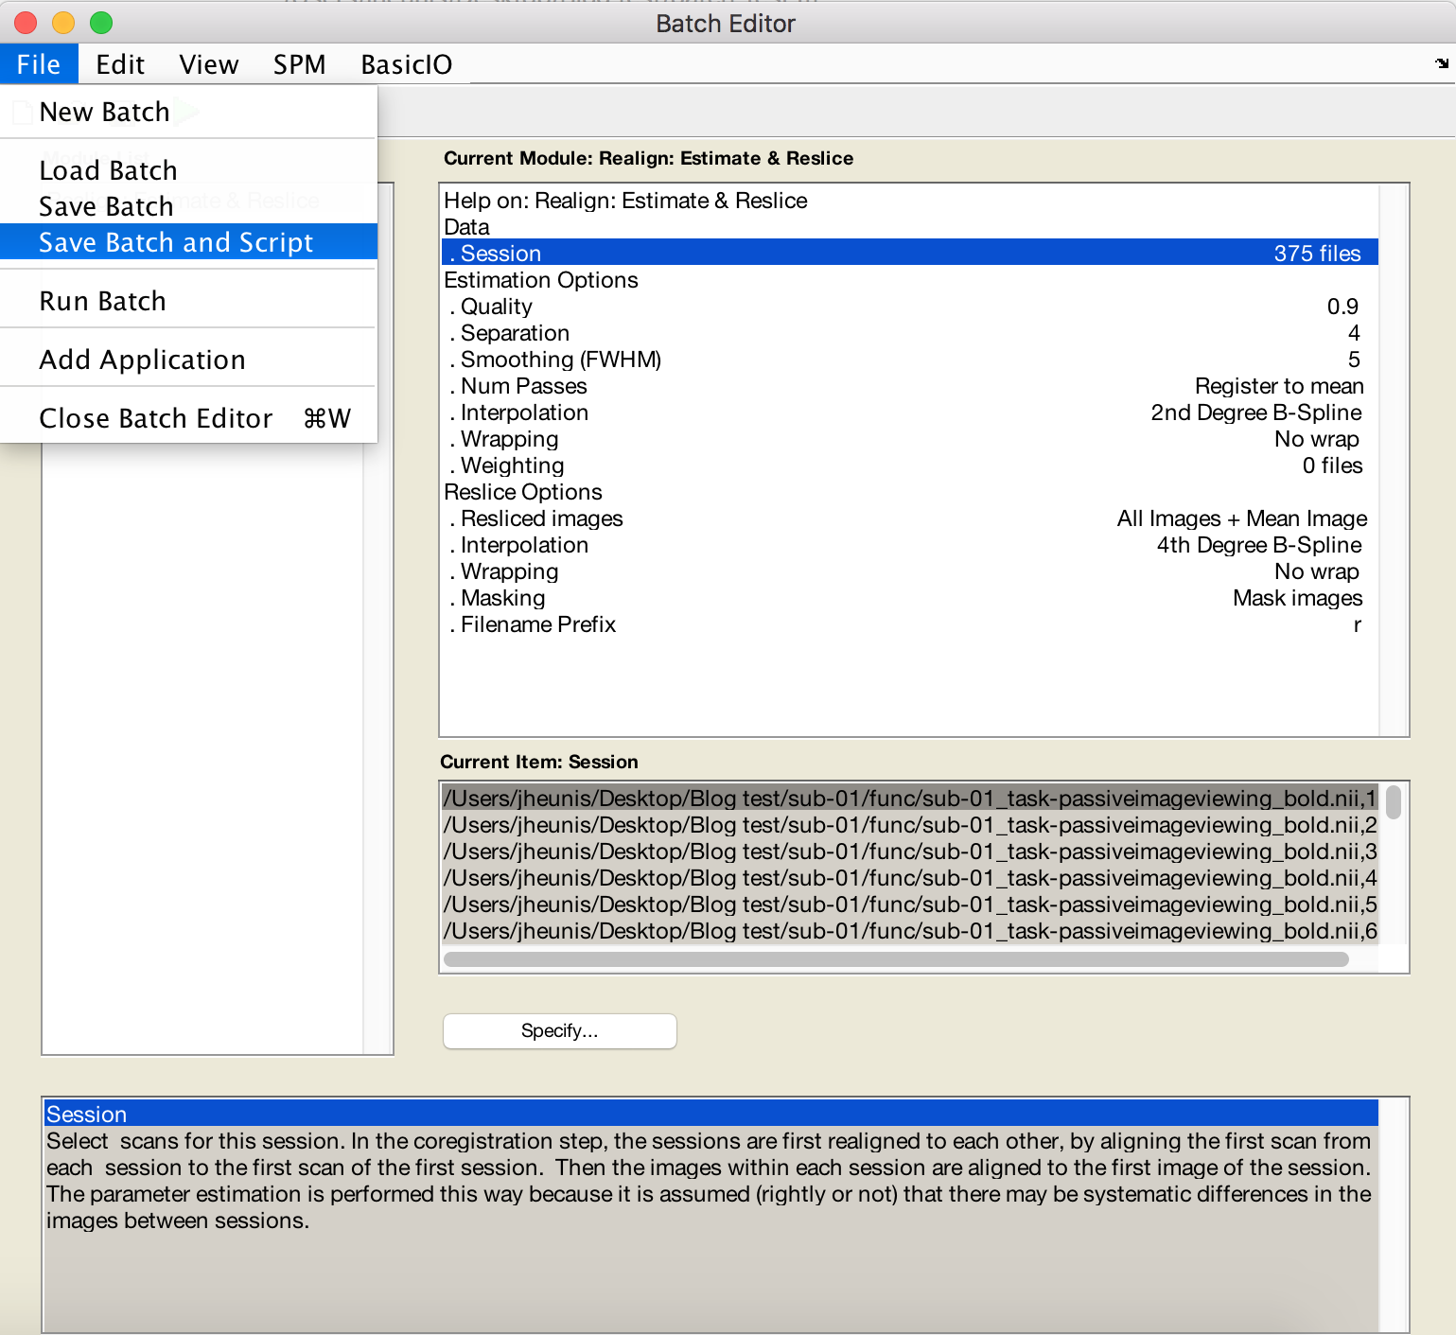Select the Quality option row
The height and width of the screenshot is (1335, 1456).
tap(910, 307)
